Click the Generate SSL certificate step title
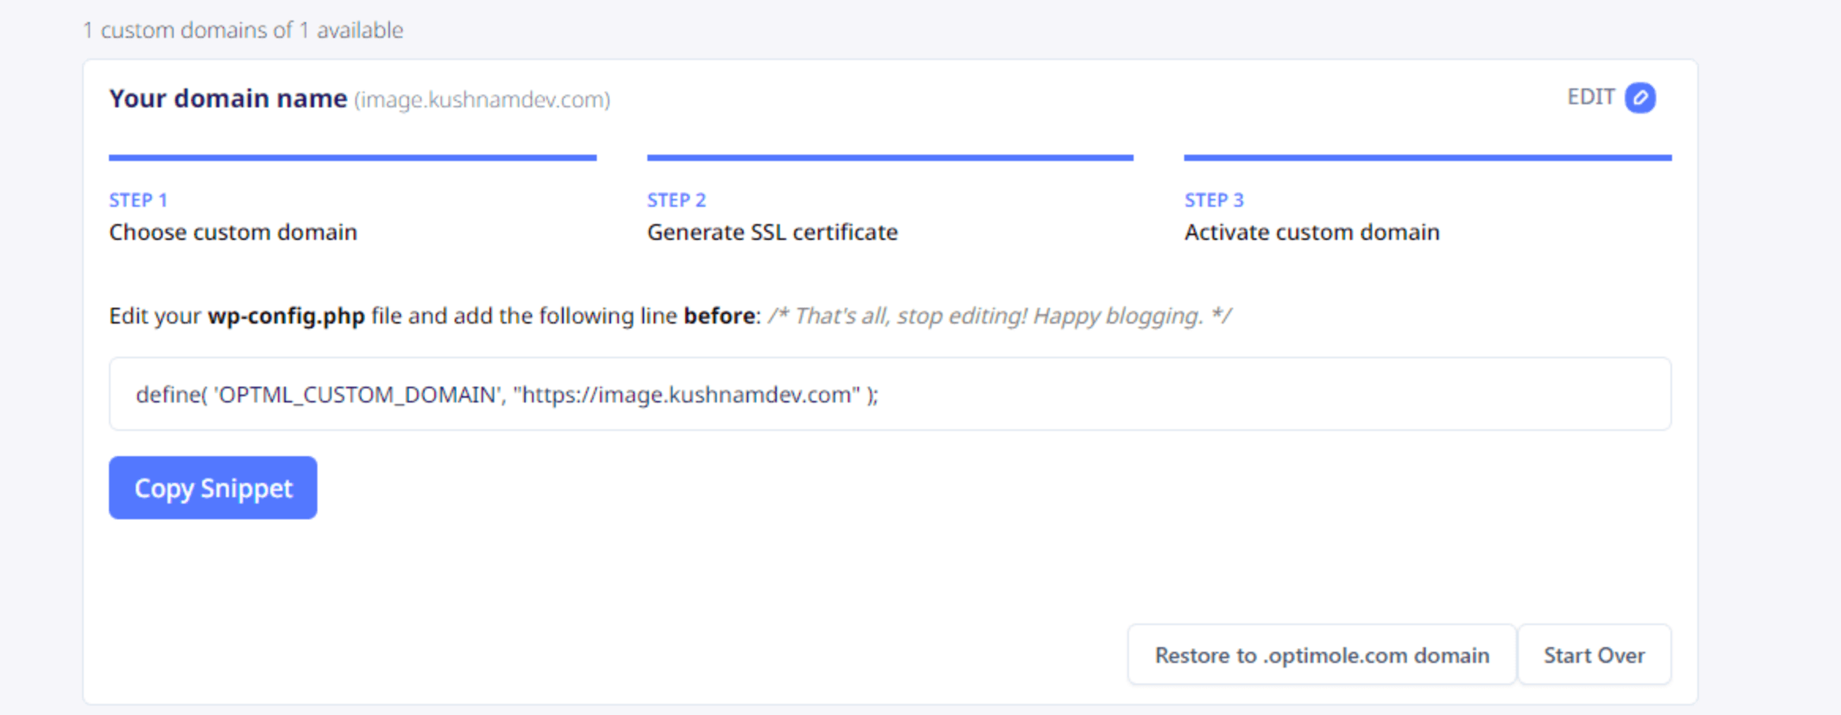 click(x=772, y=232)
